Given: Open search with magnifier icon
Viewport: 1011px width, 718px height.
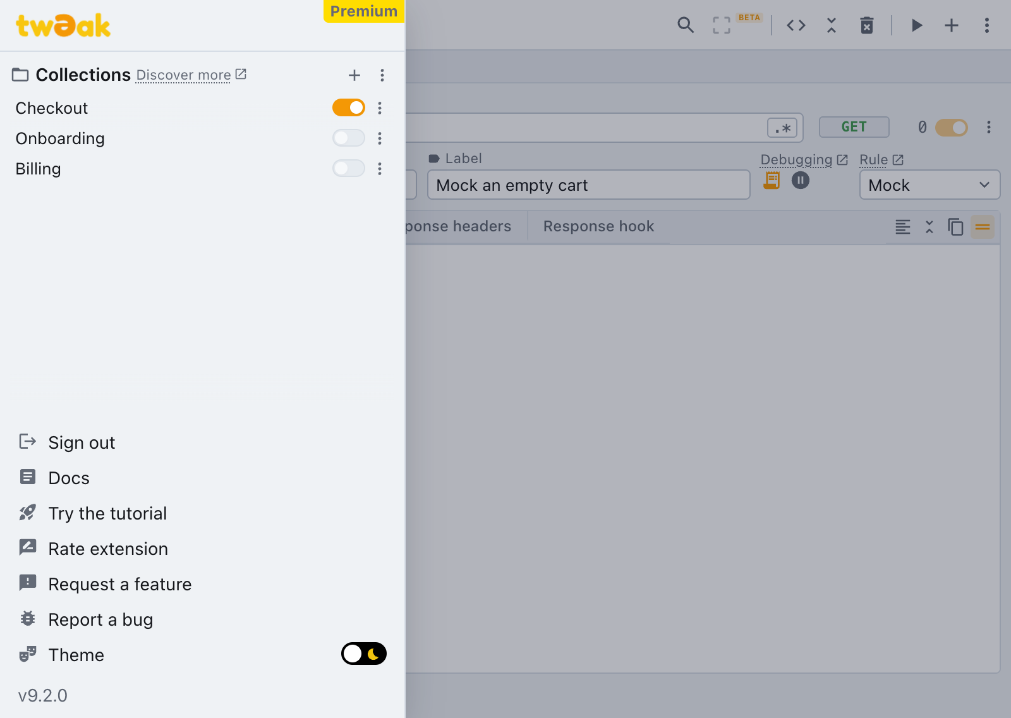Looking at the screenshot, I should pos(686,25).
